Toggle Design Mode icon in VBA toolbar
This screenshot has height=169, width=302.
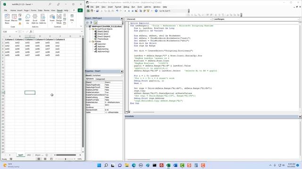136,11
